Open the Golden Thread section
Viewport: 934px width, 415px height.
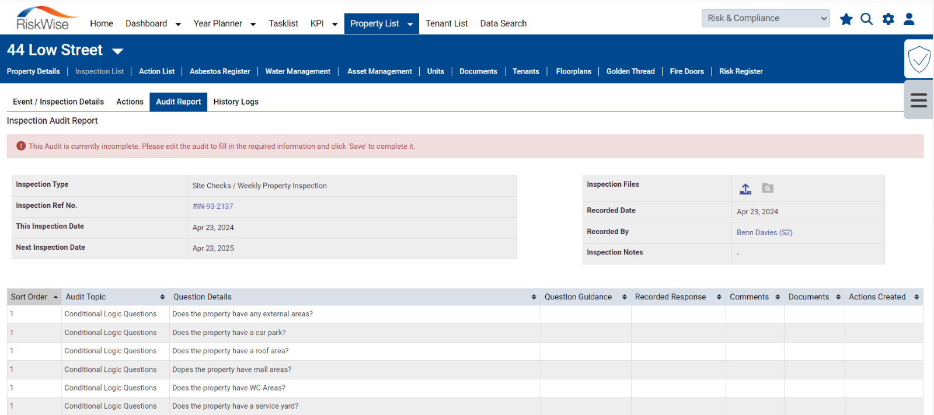[630, 71]
